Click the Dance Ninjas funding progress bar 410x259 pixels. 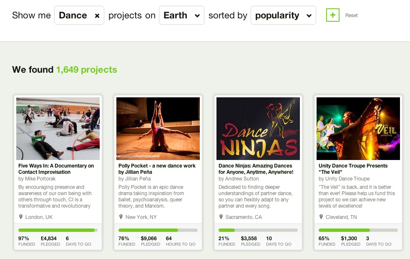[x=258, y=230]
